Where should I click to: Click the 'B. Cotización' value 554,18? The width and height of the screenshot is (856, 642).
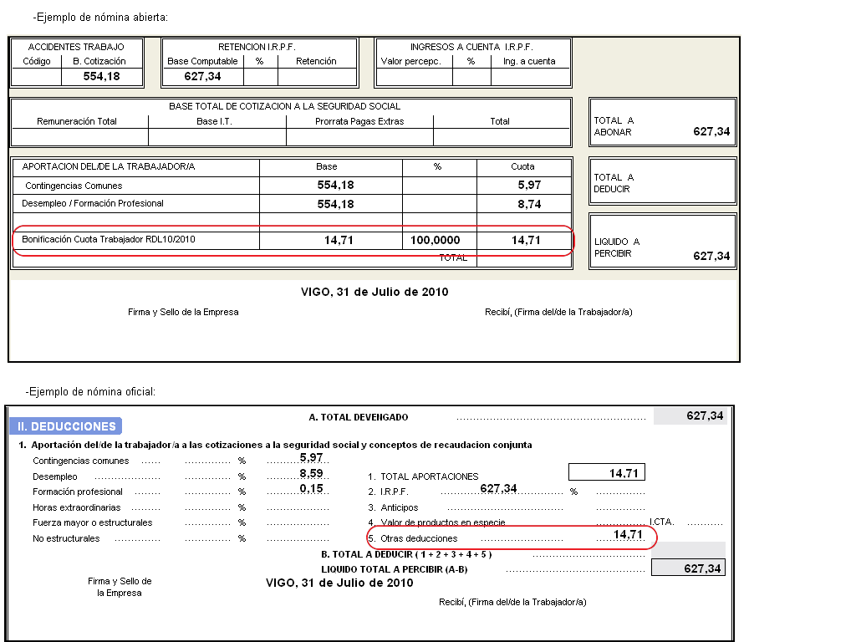(101, 76)
